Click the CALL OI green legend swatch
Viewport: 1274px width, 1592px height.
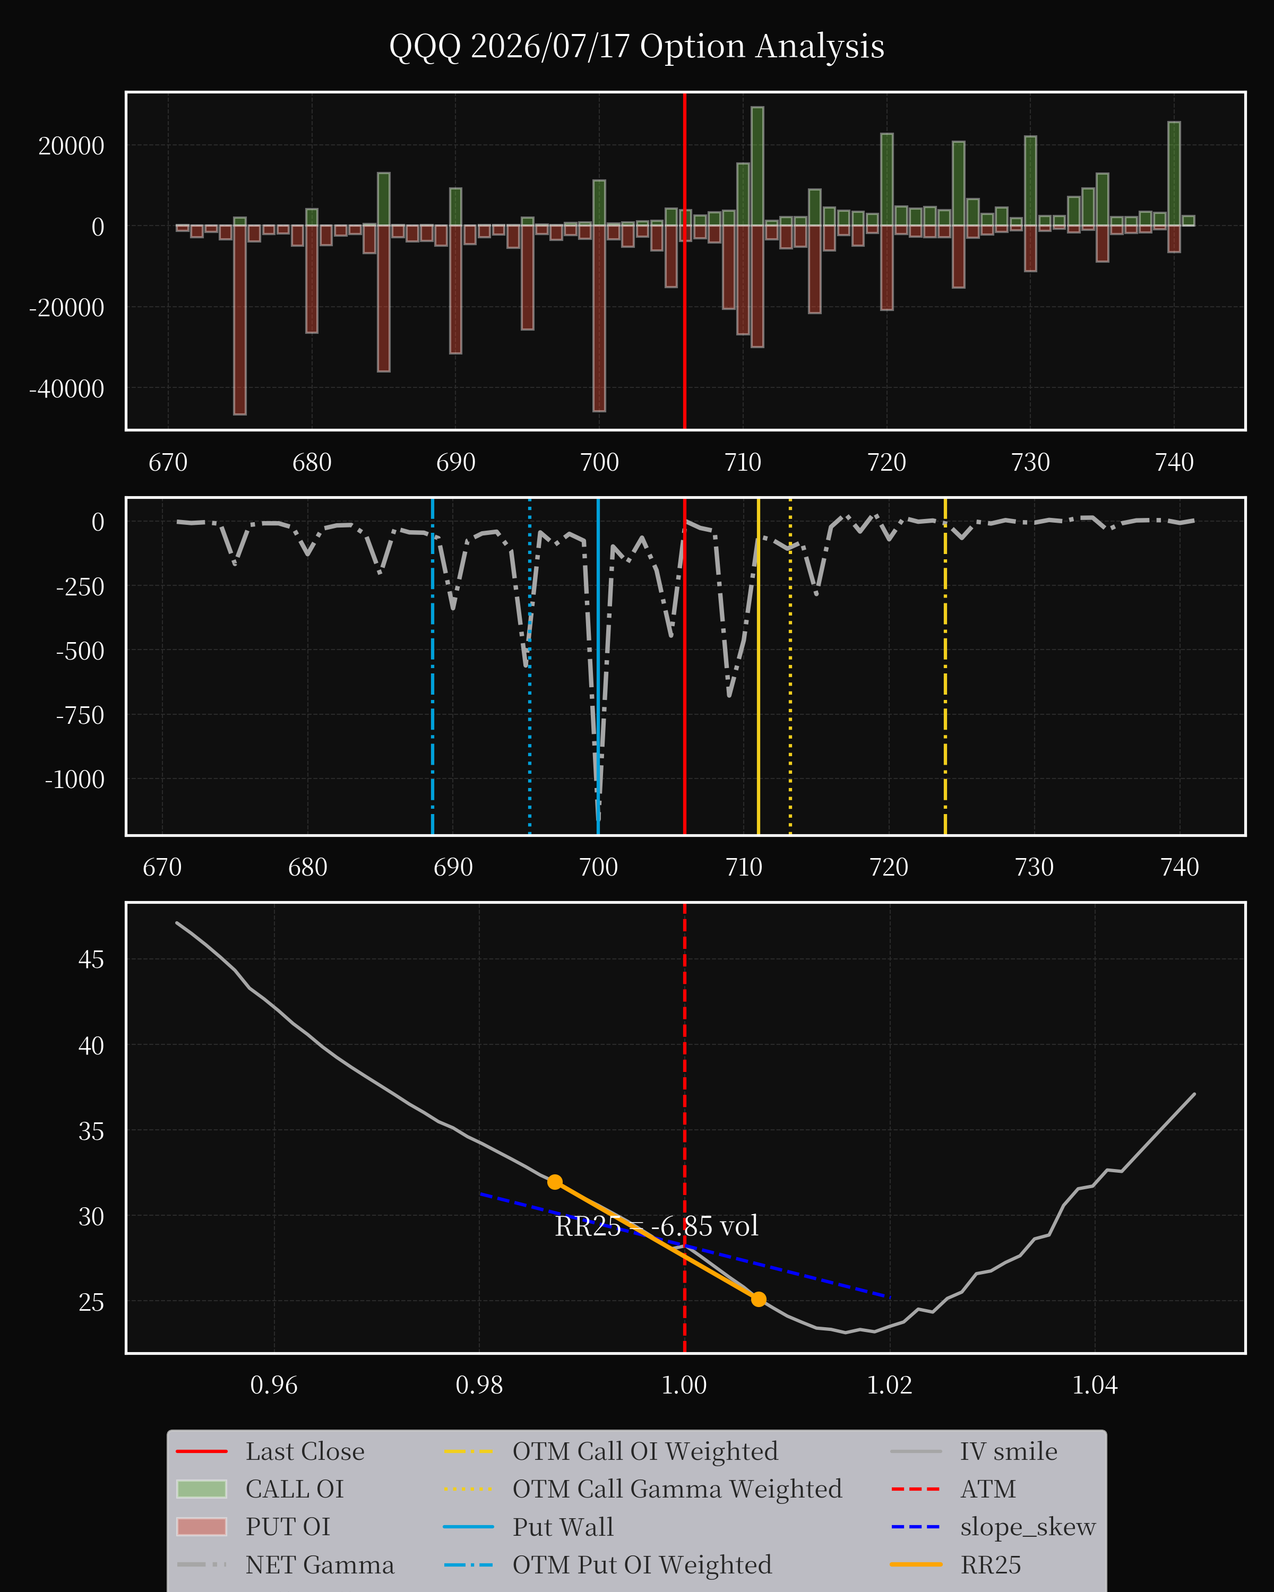(202, 1489)
